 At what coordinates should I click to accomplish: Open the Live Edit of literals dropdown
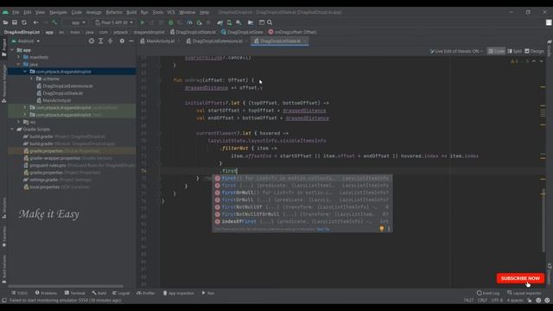[x=456, y=51]
